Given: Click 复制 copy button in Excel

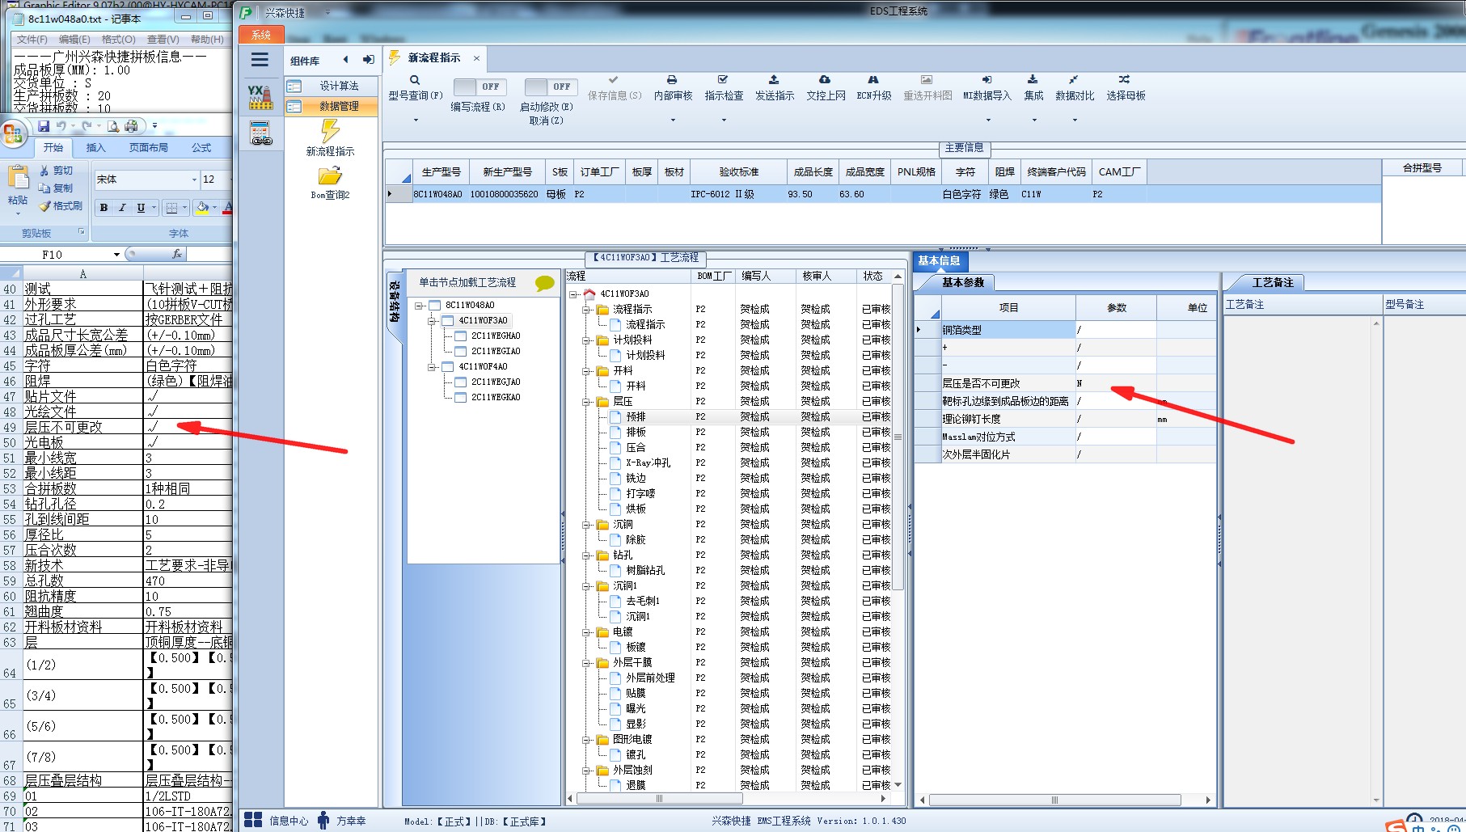Looking at the screenshot, I should 56,188.
